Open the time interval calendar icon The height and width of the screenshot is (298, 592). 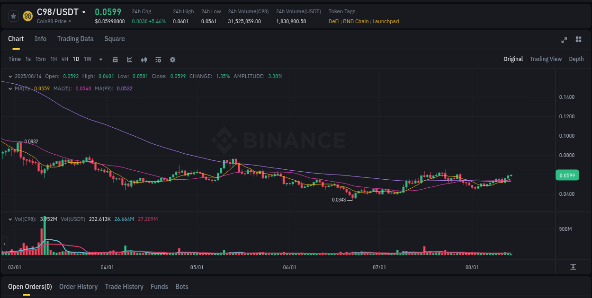coord(115,59)
